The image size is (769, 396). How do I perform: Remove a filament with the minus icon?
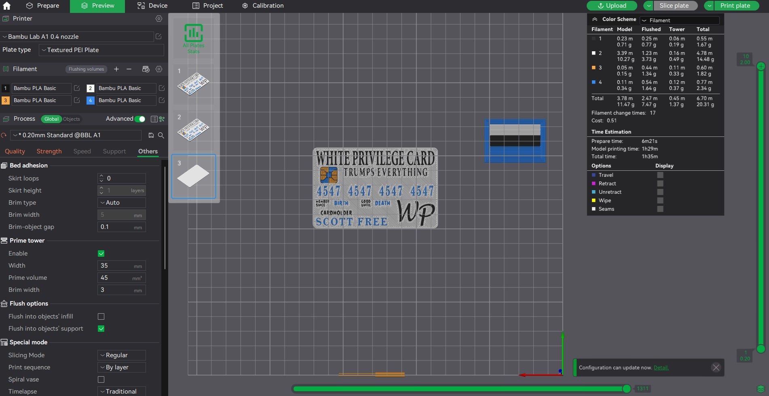[x=129, y=69]
